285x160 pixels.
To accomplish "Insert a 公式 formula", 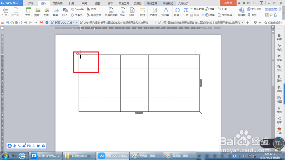I will coord(186,12).
